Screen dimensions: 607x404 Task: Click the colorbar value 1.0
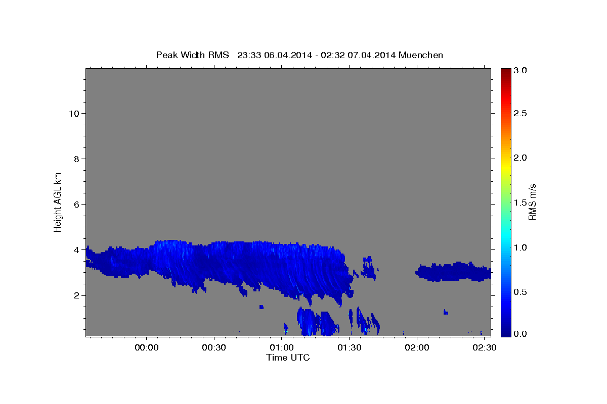point(521,247)
